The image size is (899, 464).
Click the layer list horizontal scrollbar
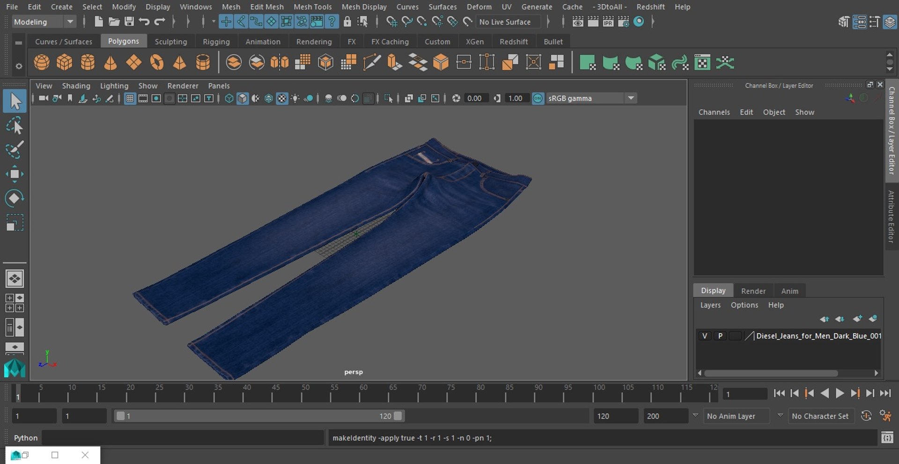coord(771,373)
